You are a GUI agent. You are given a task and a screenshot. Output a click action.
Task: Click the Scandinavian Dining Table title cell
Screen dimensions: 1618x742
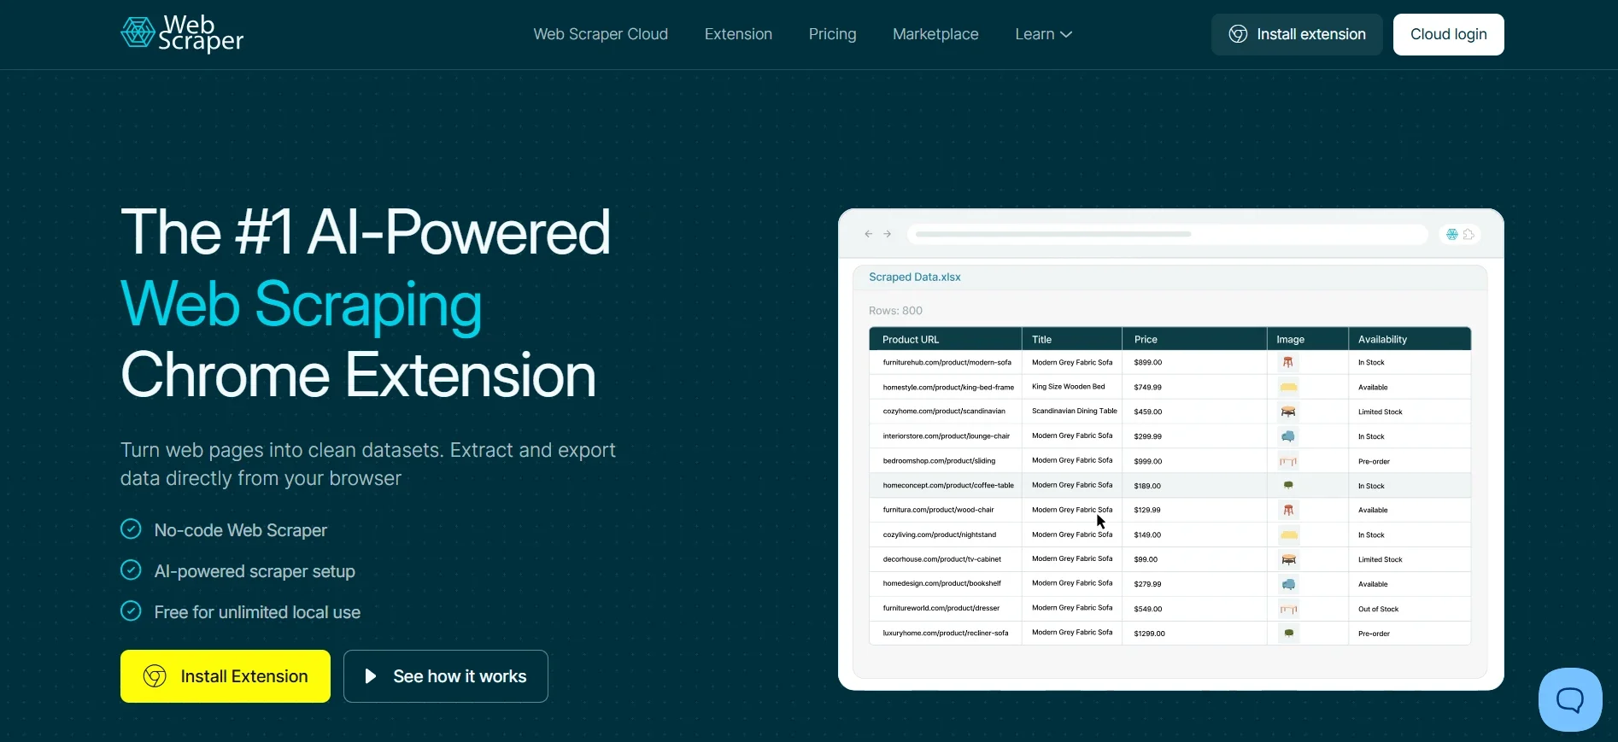[1074, 411]
